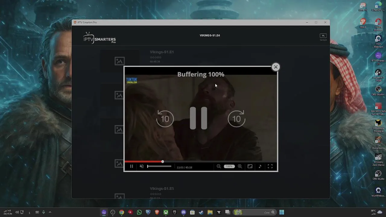Click the Go back button in IPTV Smarters
Viewport: 386px width, 217px height.
(323, 37)
